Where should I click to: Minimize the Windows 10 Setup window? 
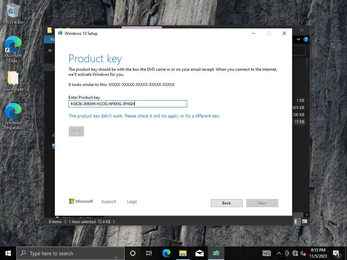tap(253, 33)
